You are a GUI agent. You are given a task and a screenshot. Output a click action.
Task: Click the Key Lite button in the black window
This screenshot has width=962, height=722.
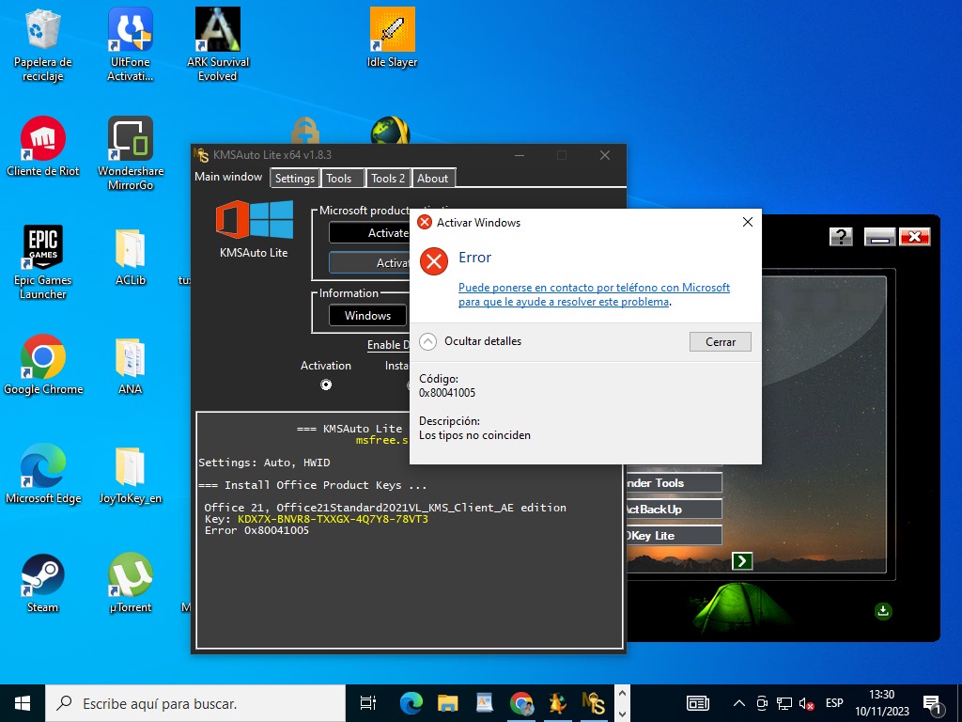pos(674,535)
